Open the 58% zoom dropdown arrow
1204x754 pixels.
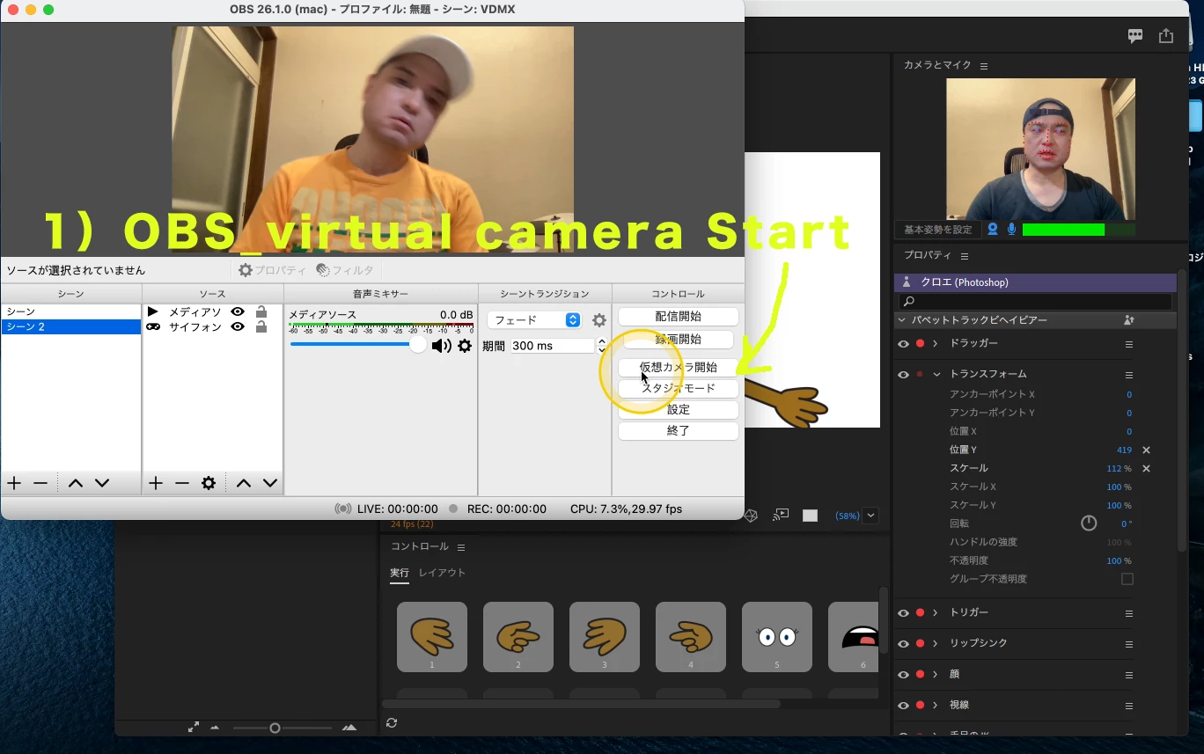click(871, 516)
